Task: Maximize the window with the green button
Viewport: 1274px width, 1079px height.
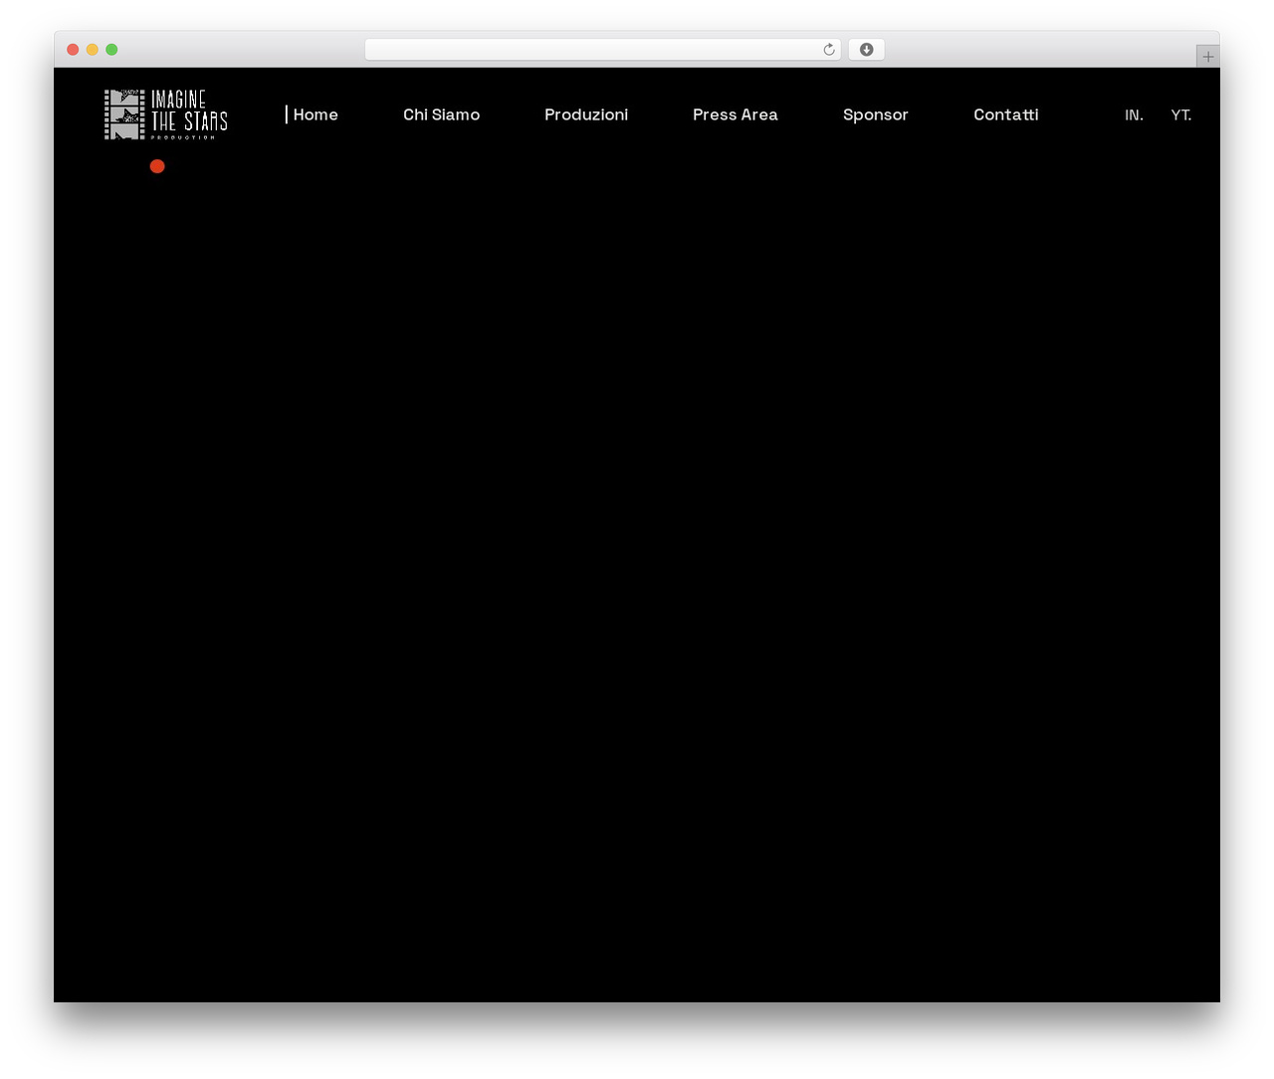Action: (x=111, y=50)
